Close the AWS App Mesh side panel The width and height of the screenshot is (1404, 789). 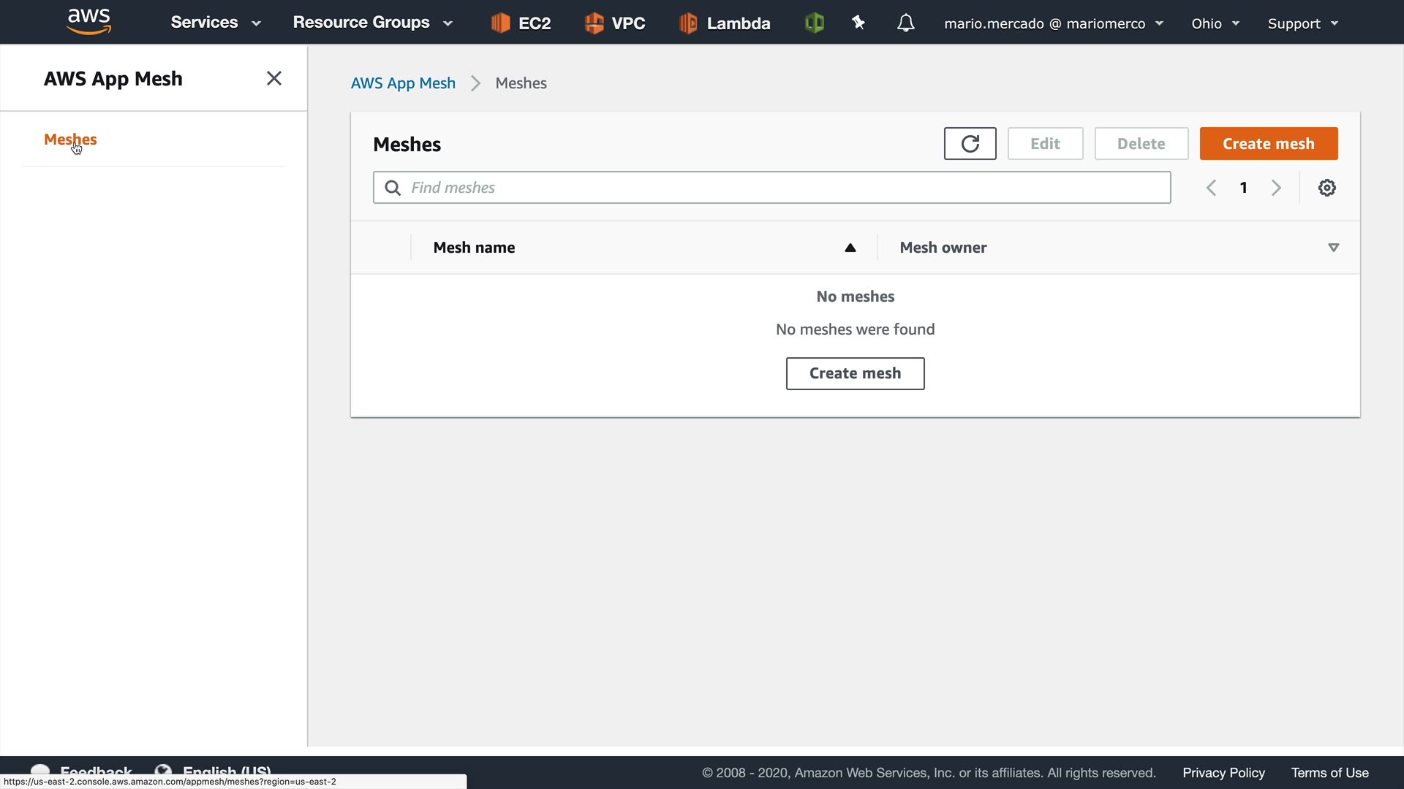[274, 78]
